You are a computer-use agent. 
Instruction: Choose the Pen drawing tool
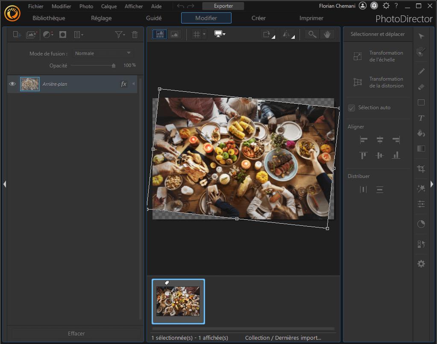click(x=421, y=71)
